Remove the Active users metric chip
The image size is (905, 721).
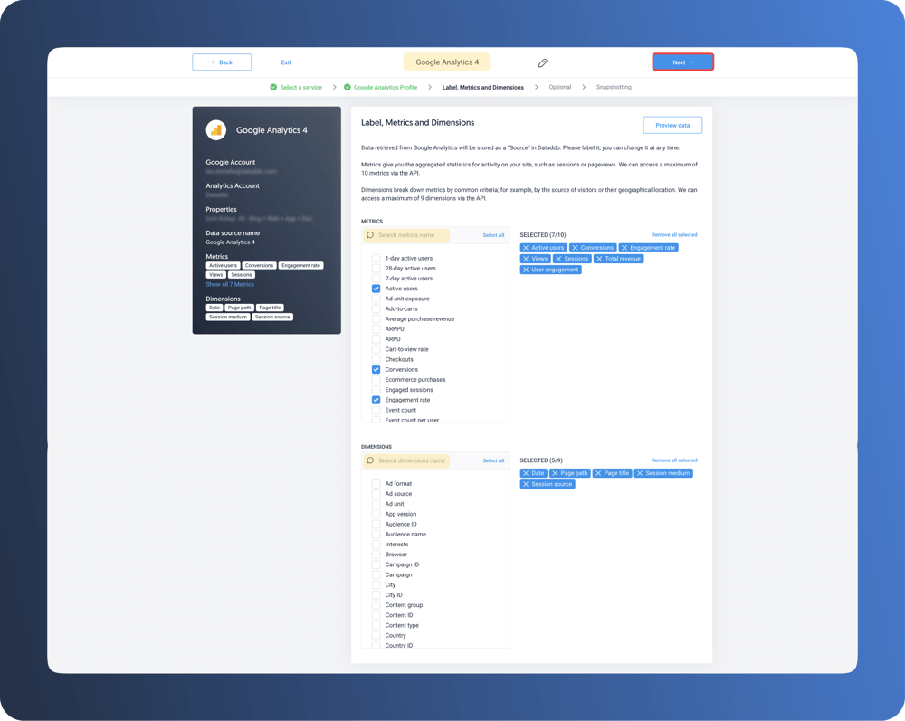click(x=525, y=248)
